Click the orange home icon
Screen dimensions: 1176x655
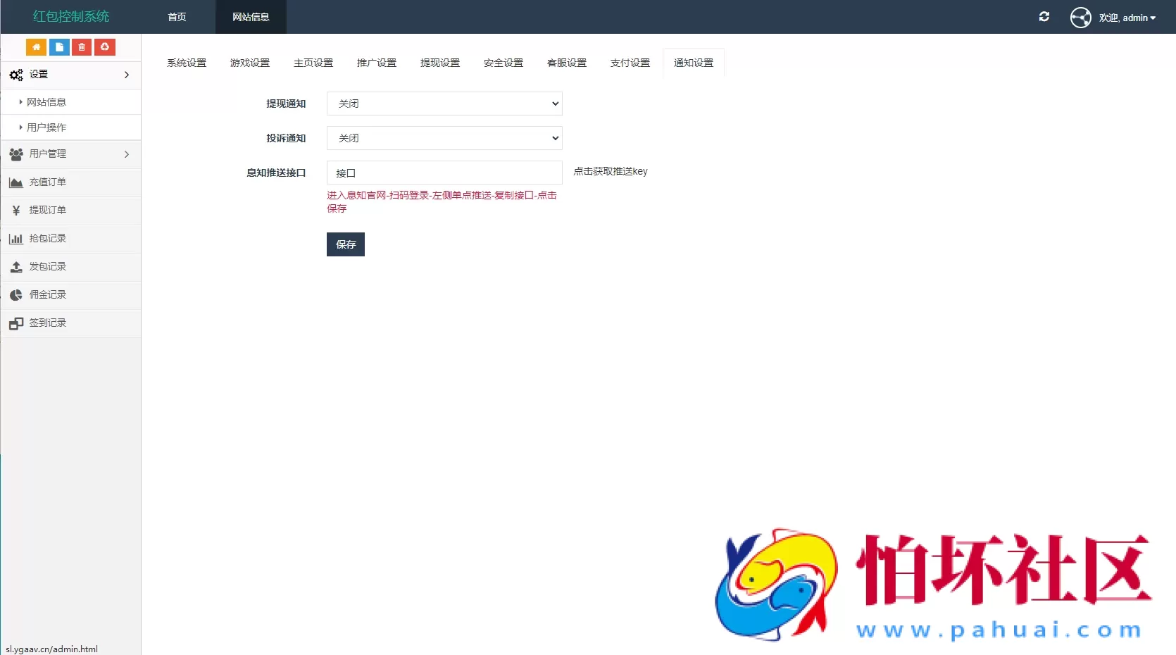coord(36,47)
